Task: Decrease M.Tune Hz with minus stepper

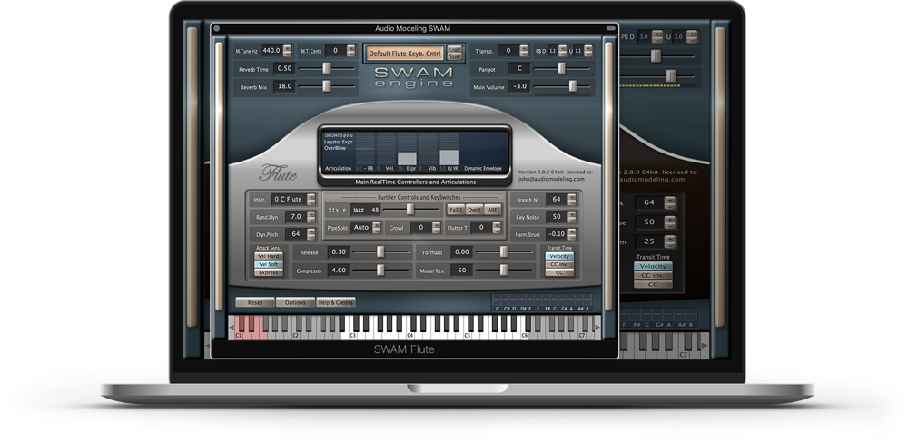Action: (x=287, y=54)
